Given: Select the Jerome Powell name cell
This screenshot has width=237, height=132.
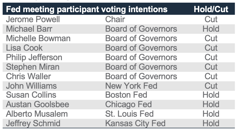Looking at the screenshot, I should [x=33, y=19].
